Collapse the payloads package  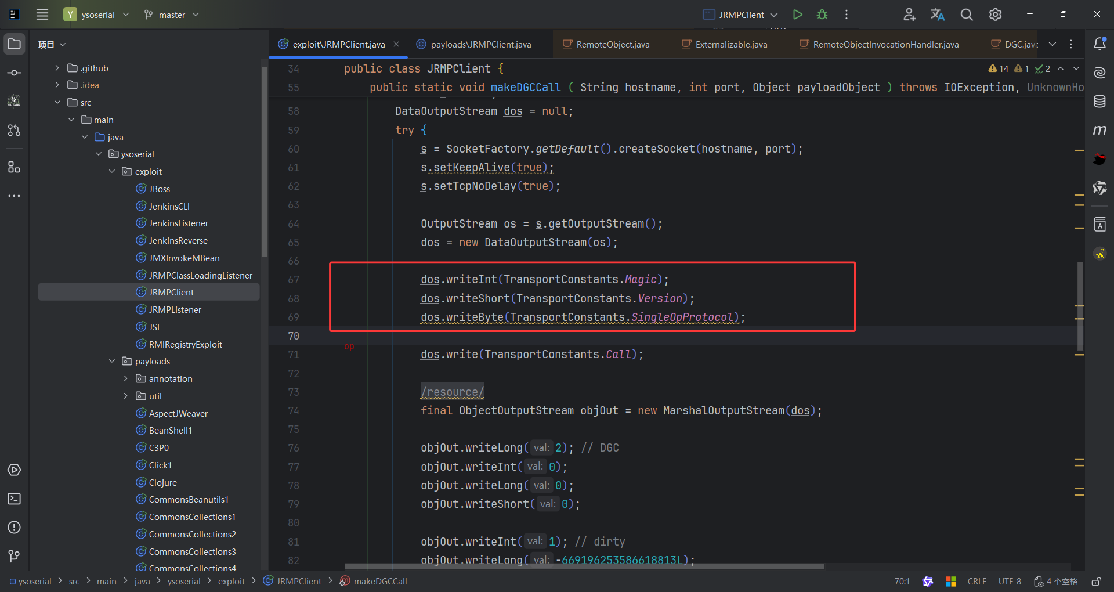click(x=112, y=361)
